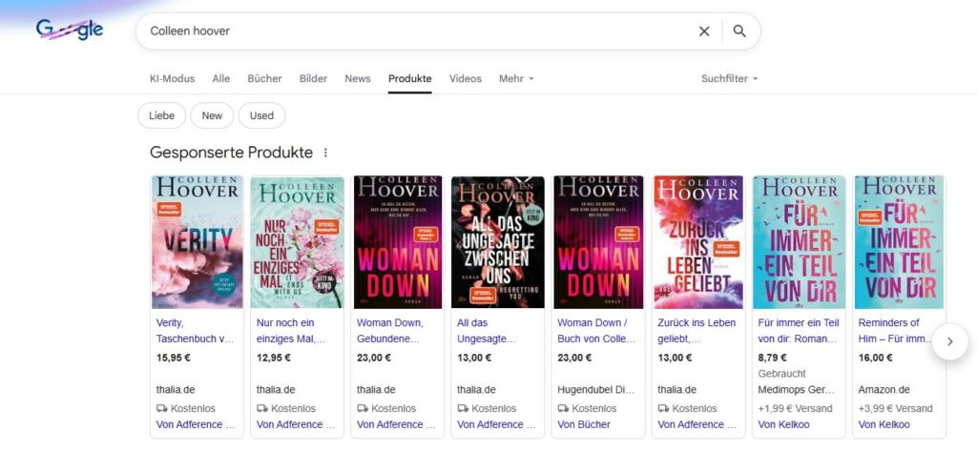Click the Google logo
This screenshot has width=977, height=452.
pyautogui.click(x=70, y=31)
